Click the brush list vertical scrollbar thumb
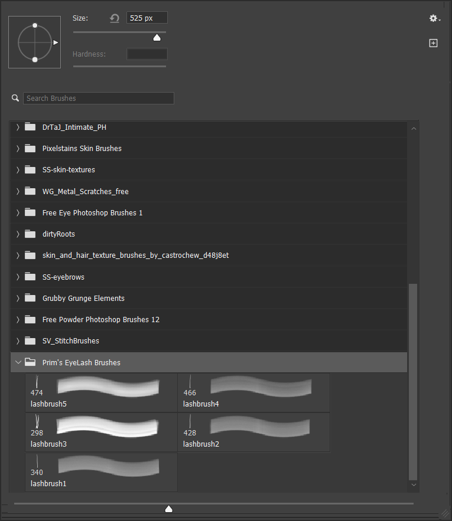Image resolution: width=452 pixels, height=521 pixels. pos(413,381)
